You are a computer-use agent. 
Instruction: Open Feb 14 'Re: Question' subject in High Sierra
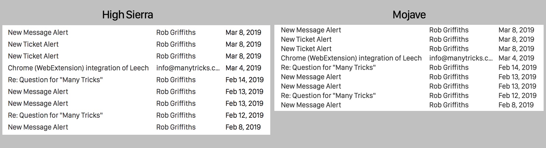click(55, 80)
